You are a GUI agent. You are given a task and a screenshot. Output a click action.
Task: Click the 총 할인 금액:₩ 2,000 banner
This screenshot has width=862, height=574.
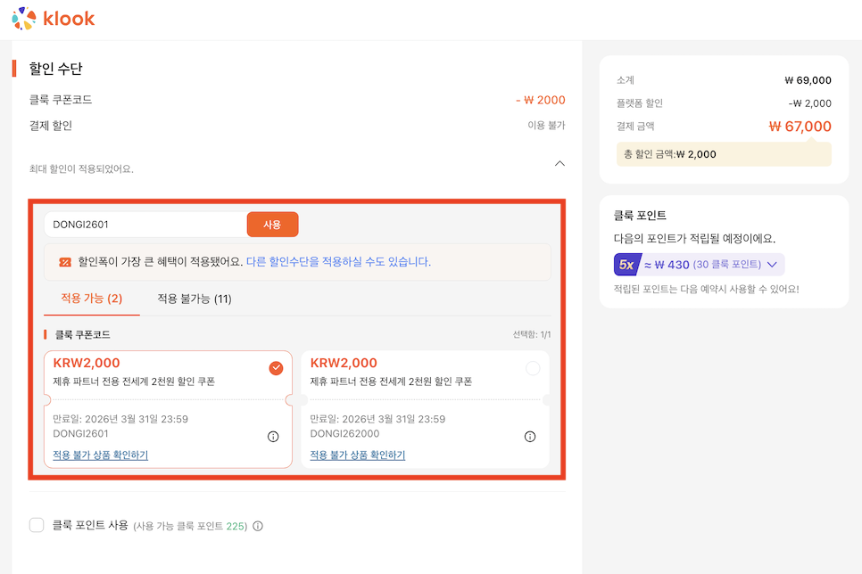[x=724, y=154]
